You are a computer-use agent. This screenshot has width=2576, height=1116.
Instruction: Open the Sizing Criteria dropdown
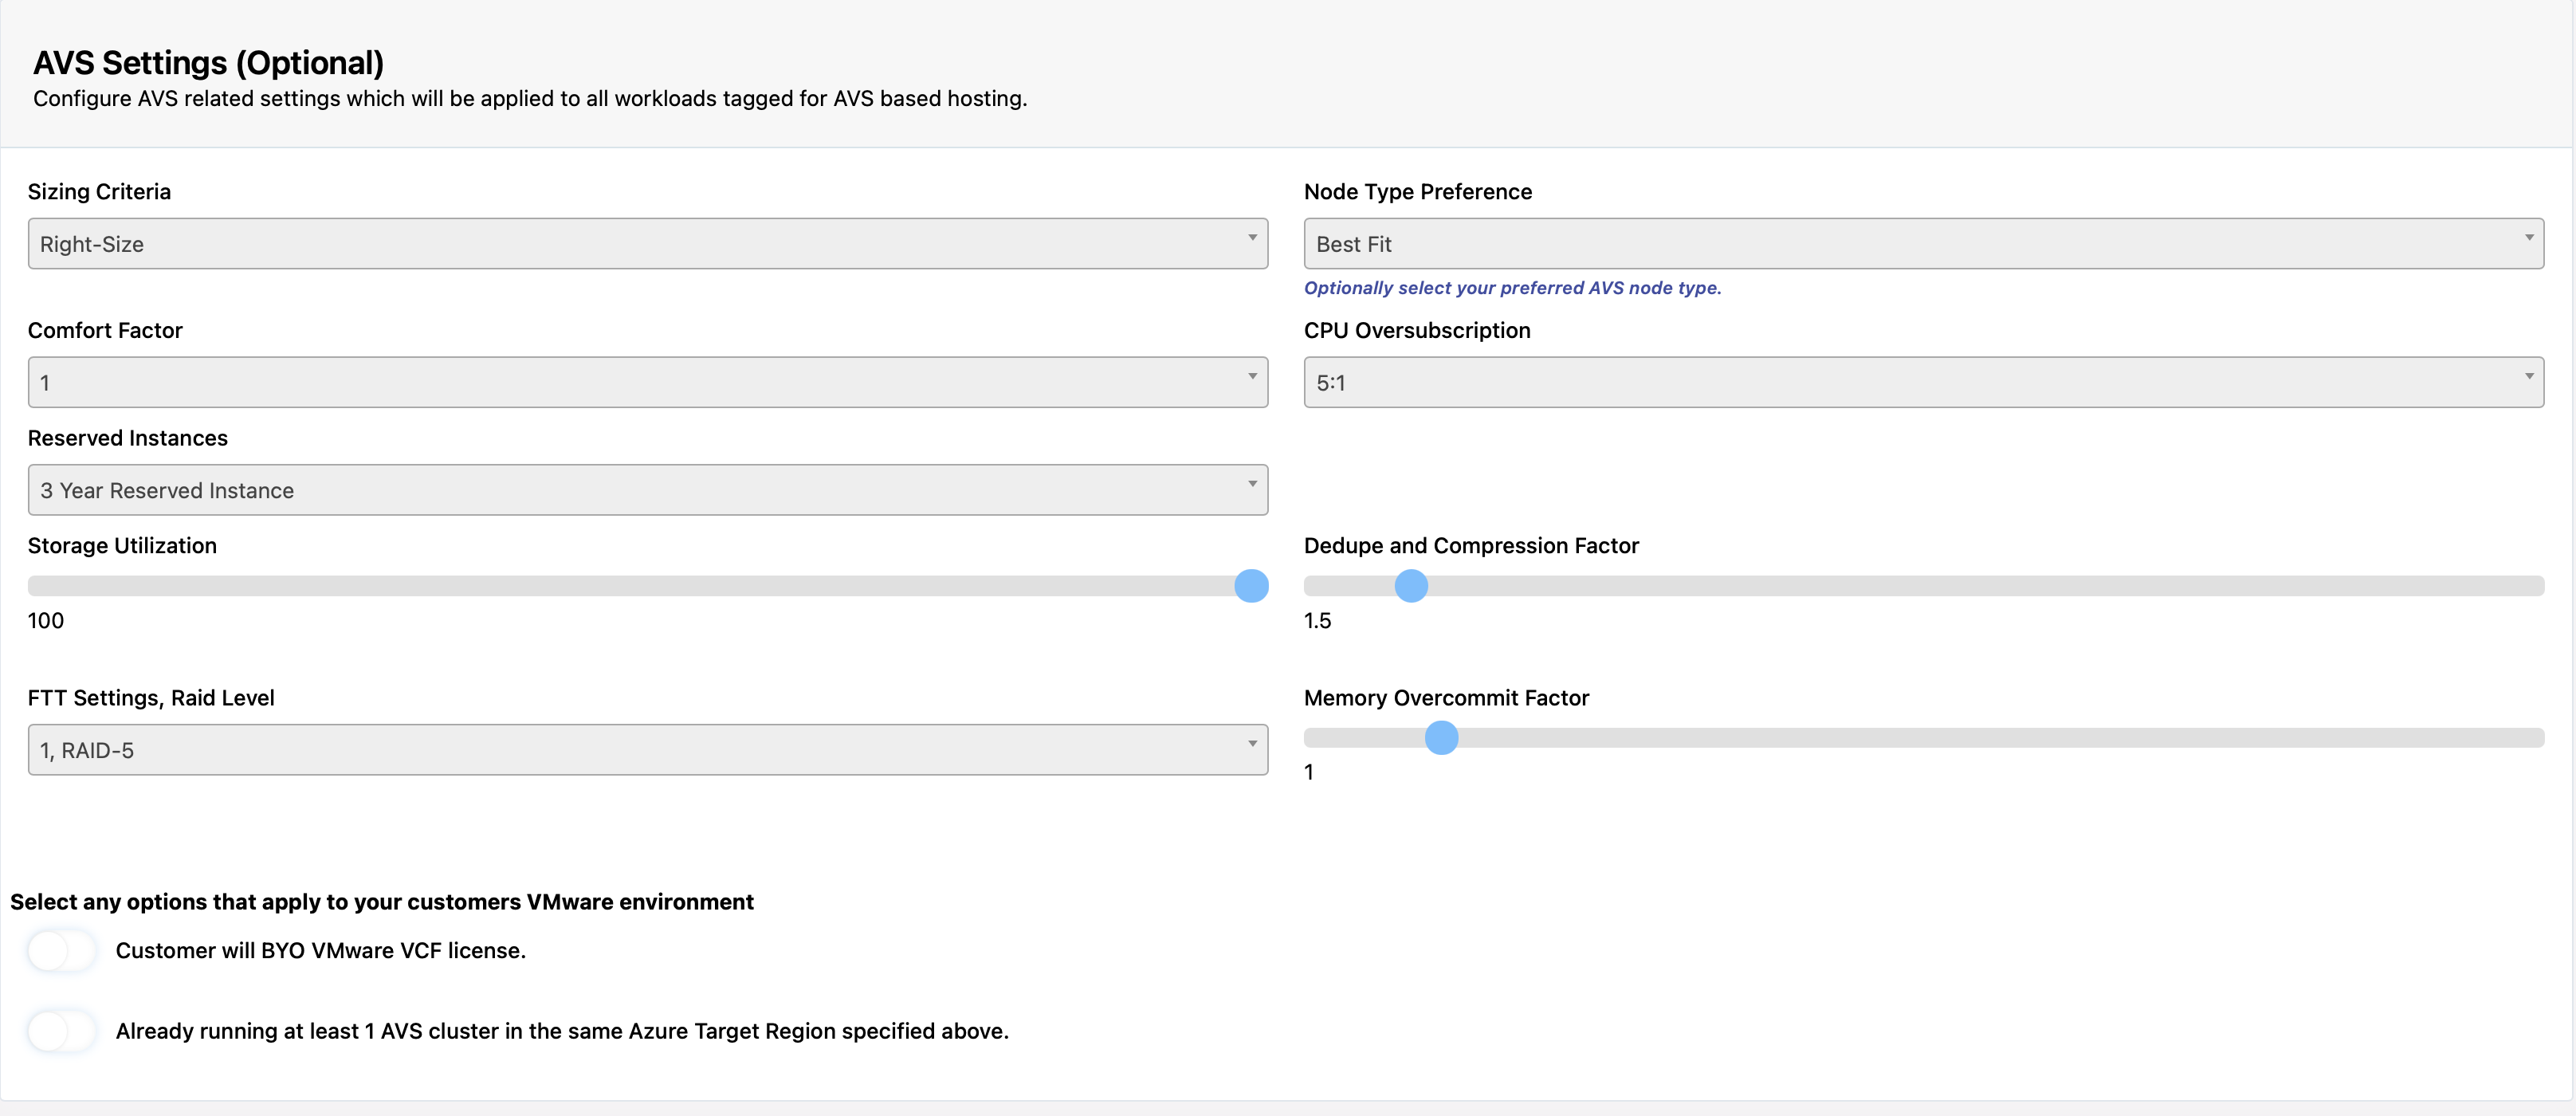647,243
